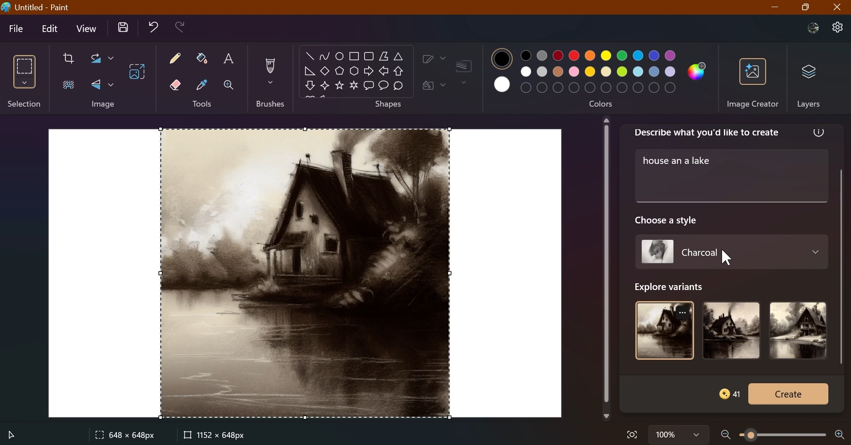
Task: Select the black primary color circle
Action: pos(503,59)
